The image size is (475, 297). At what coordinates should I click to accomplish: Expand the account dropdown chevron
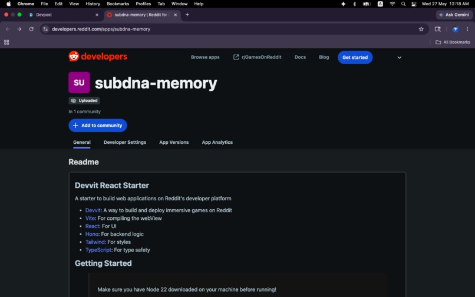pos(399,57)
